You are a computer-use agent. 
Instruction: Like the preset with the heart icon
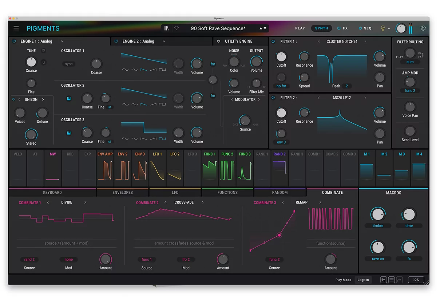point(176,28)
